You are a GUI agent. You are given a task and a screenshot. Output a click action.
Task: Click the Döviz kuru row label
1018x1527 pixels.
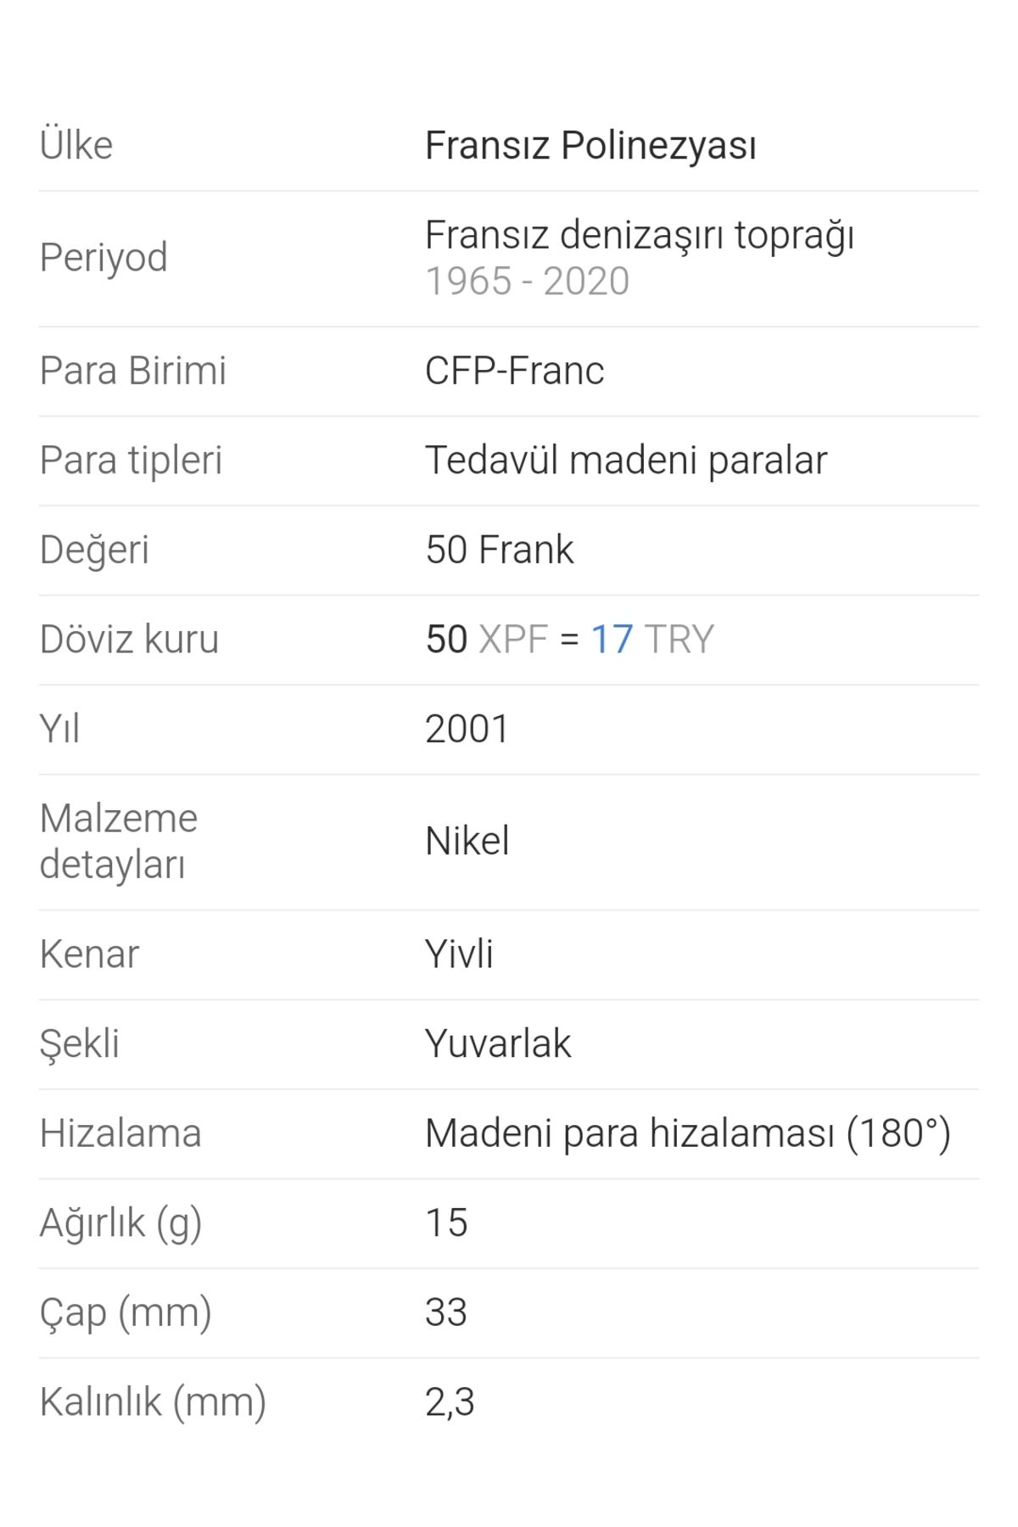pos(129,640)
